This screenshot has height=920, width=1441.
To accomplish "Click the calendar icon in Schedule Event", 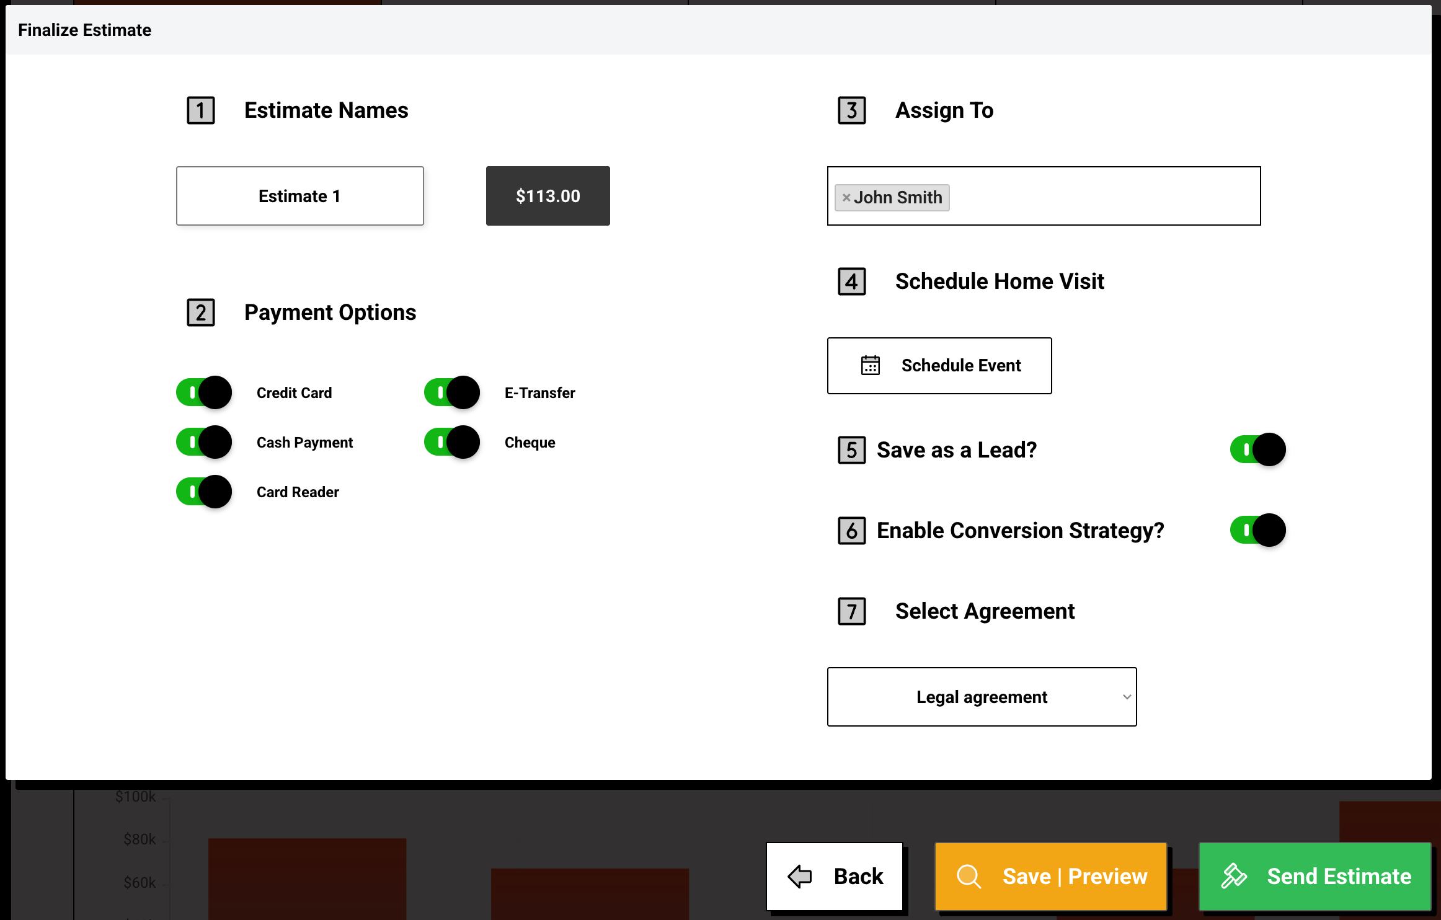I will 871,365.
